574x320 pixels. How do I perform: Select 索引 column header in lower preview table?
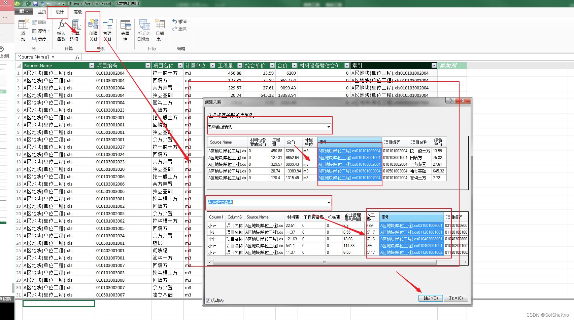[411, 217]
